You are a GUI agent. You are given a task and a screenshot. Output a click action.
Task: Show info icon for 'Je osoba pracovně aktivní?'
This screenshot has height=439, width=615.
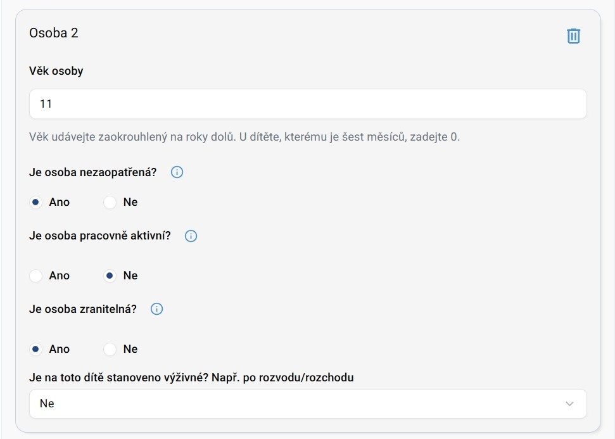[x=191, y=236]
